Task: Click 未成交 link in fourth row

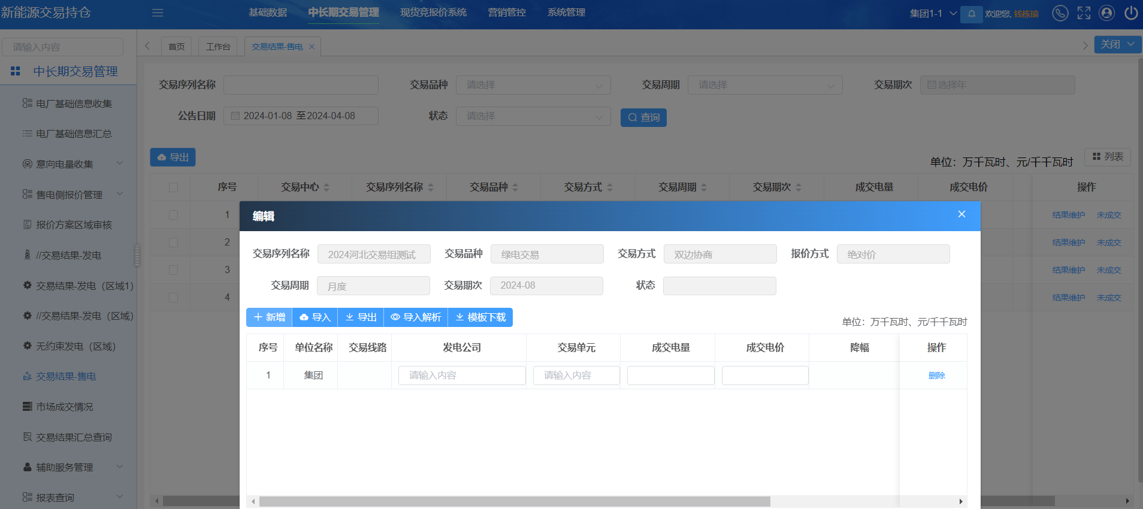Action: (1109, 298)
